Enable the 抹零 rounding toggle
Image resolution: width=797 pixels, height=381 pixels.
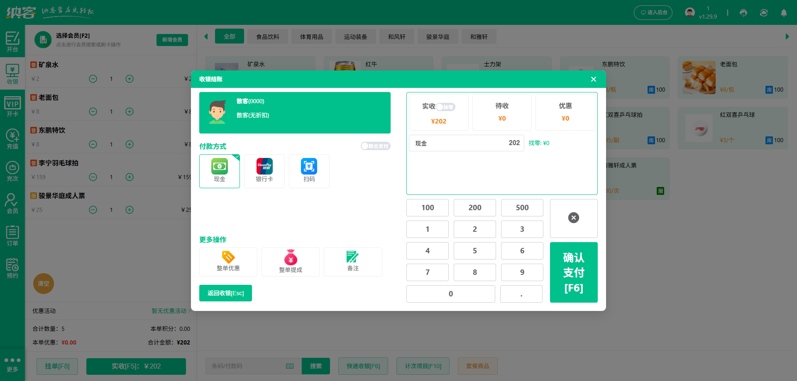(446, 107)
